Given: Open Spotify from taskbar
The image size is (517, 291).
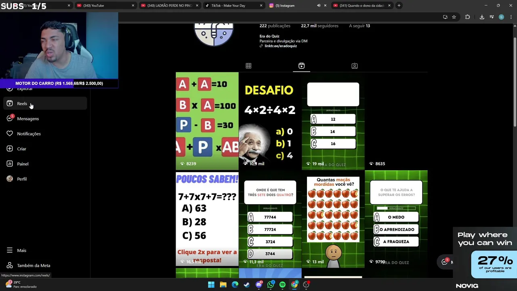Looking at the screenshot, I should [x=282, y=285].
